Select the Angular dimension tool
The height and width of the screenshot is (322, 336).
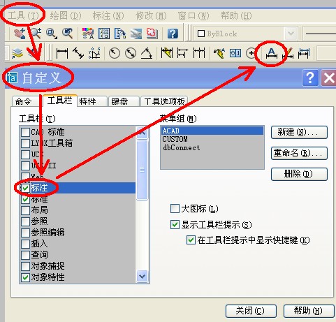coord(147,53)
